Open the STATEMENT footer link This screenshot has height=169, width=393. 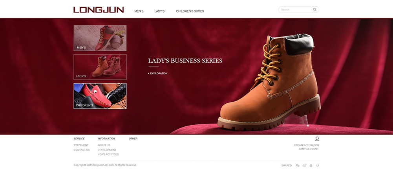click(x=81, y=145)
